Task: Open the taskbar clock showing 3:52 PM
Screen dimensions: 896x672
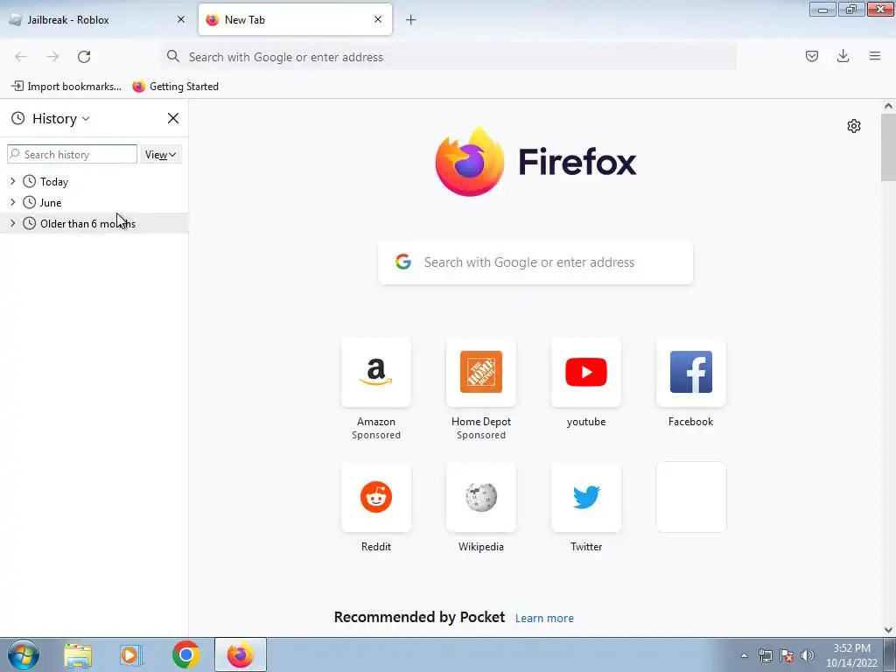Action: tap(851, 655)
